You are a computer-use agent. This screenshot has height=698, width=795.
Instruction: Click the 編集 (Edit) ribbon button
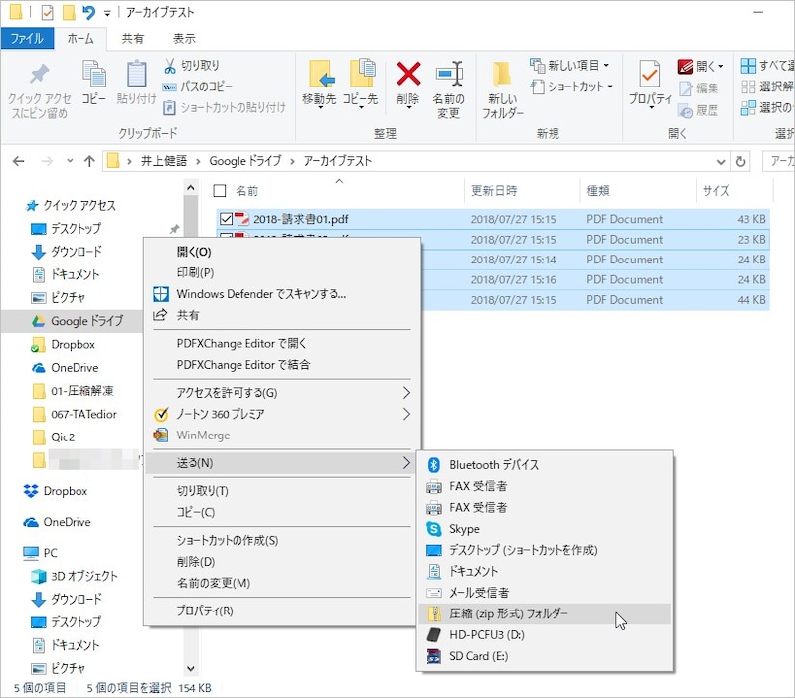point(699,88)
